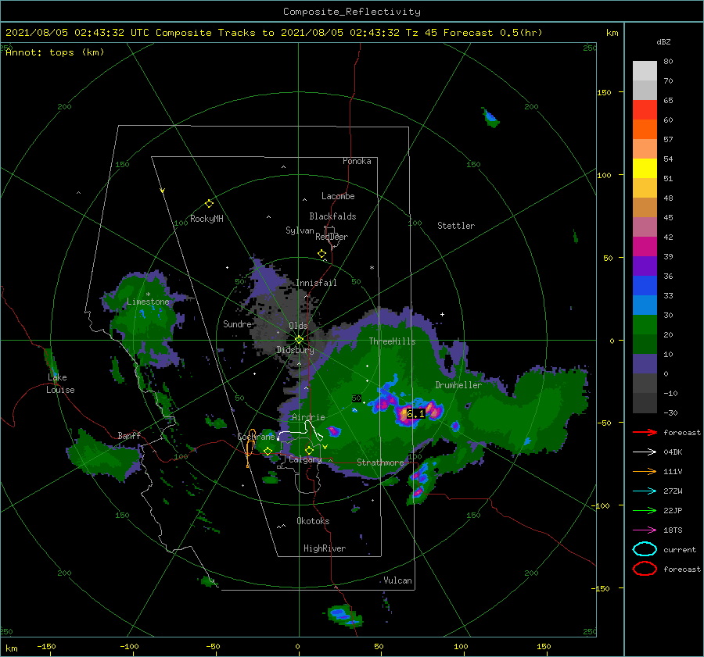
Task: Pick the green 22JP arrow in legend
Action: 645,510
